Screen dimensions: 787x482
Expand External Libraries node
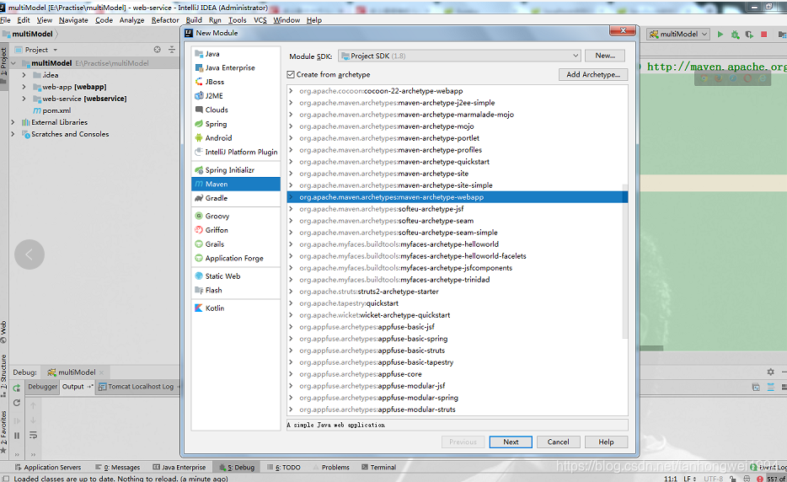pyautogui.click(x=13, y=122)
